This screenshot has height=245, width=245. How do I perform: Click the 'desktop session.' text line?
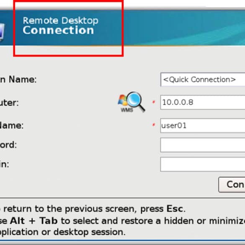[90, 232]
